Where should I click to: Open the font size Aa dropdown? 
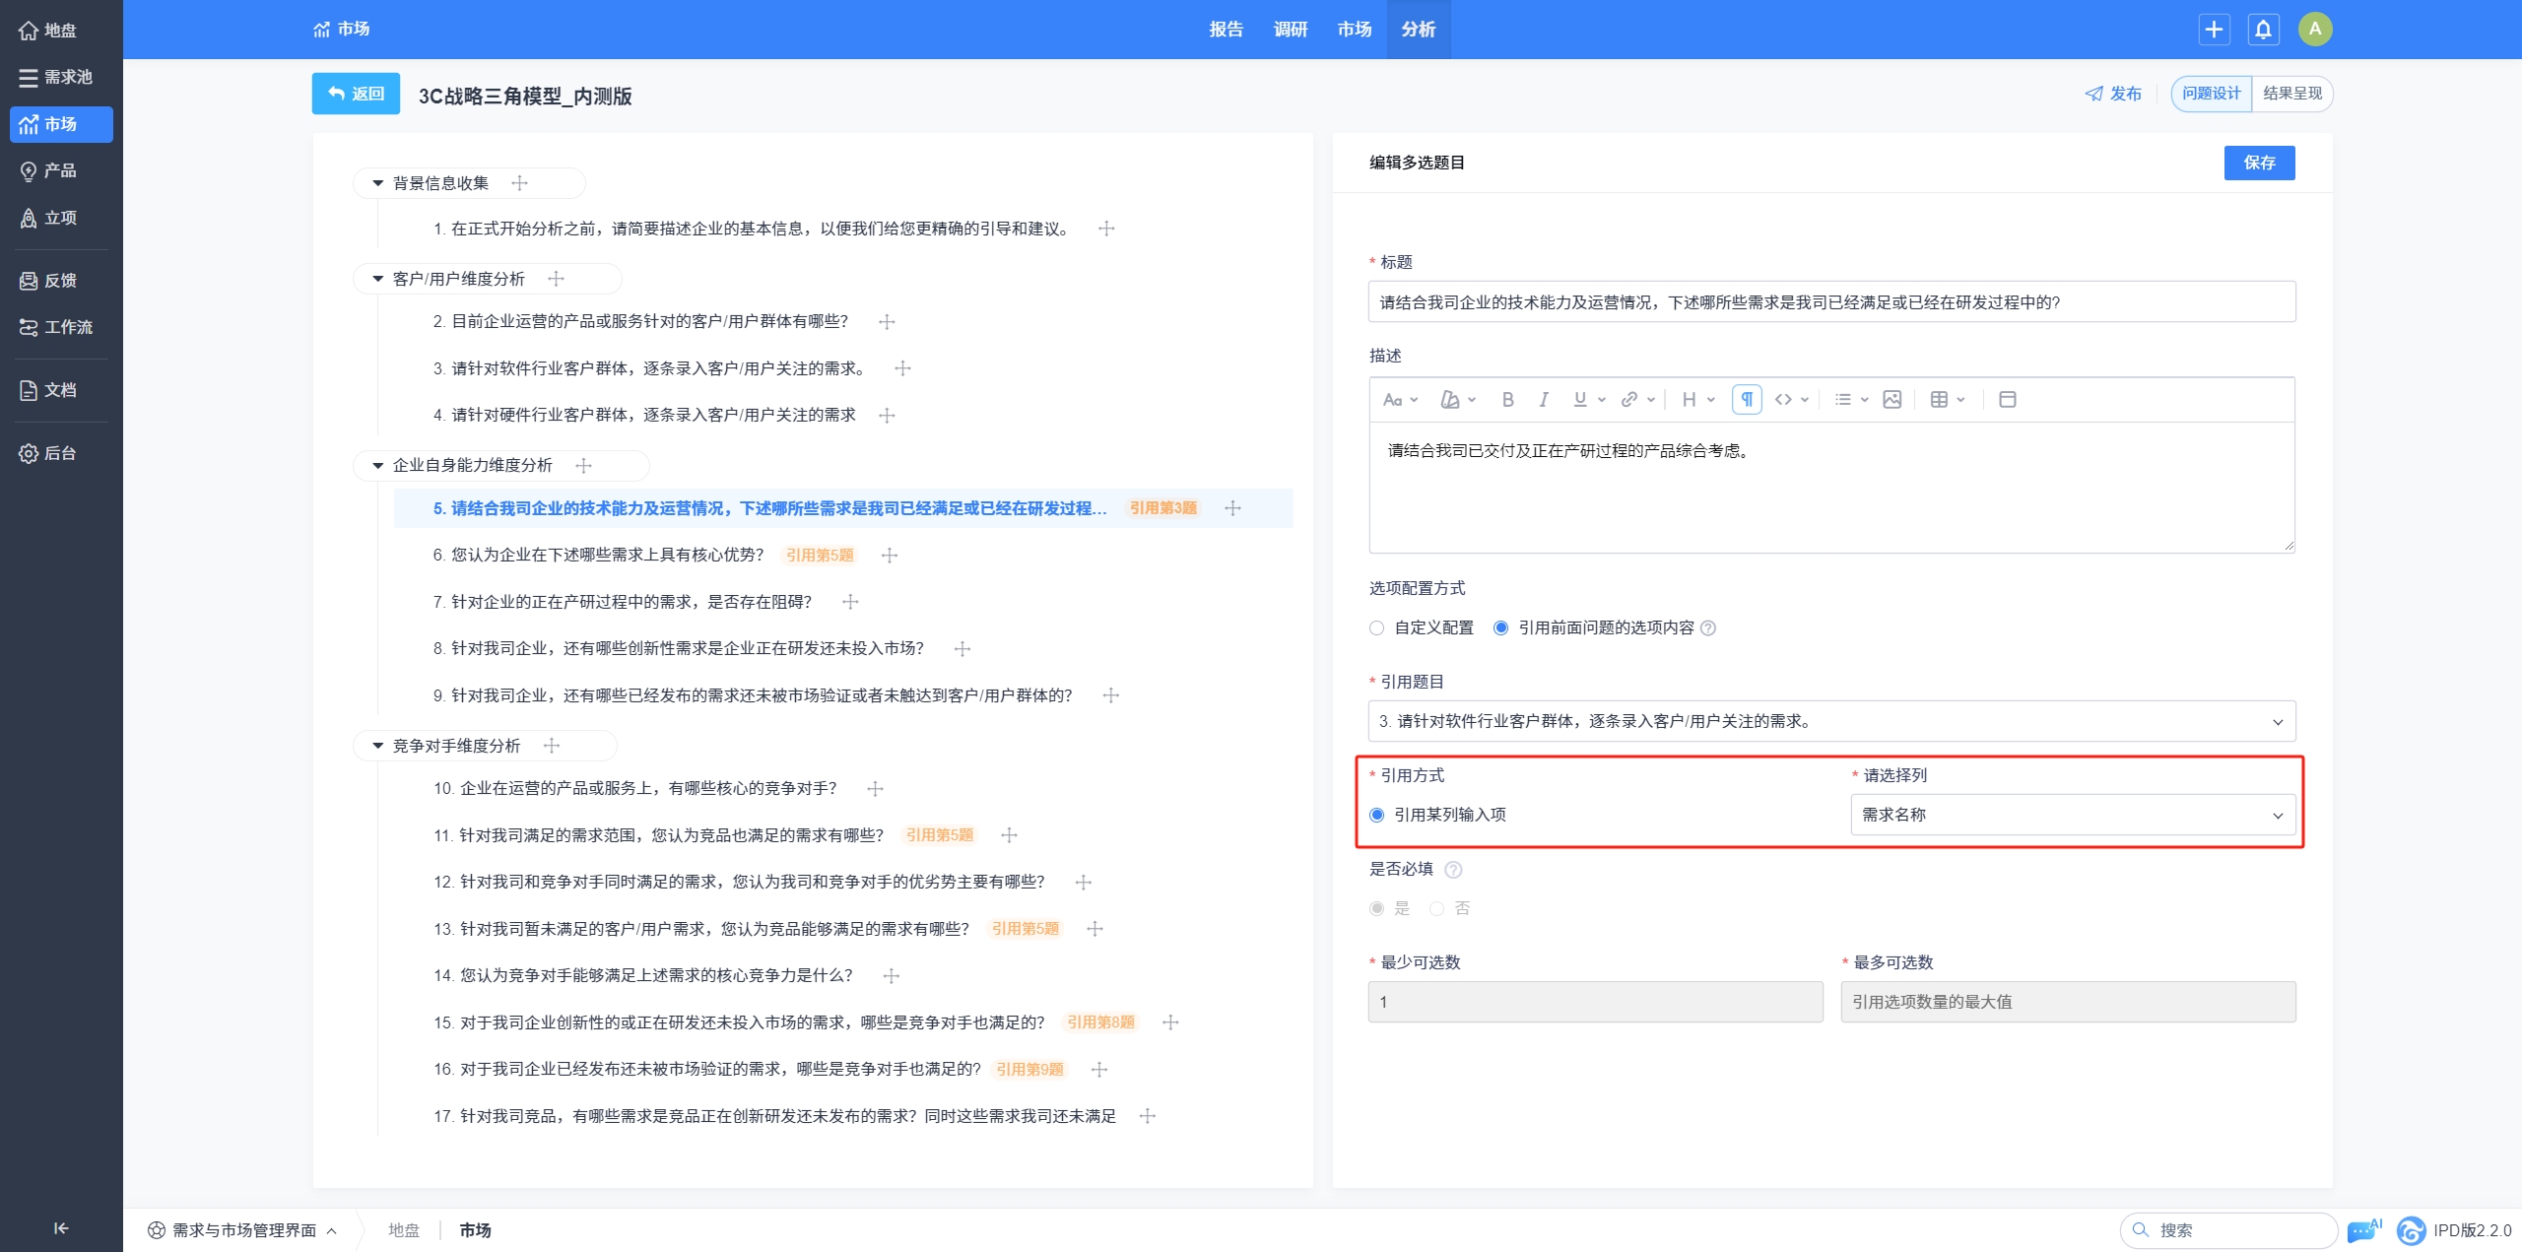pos(1400,399)
